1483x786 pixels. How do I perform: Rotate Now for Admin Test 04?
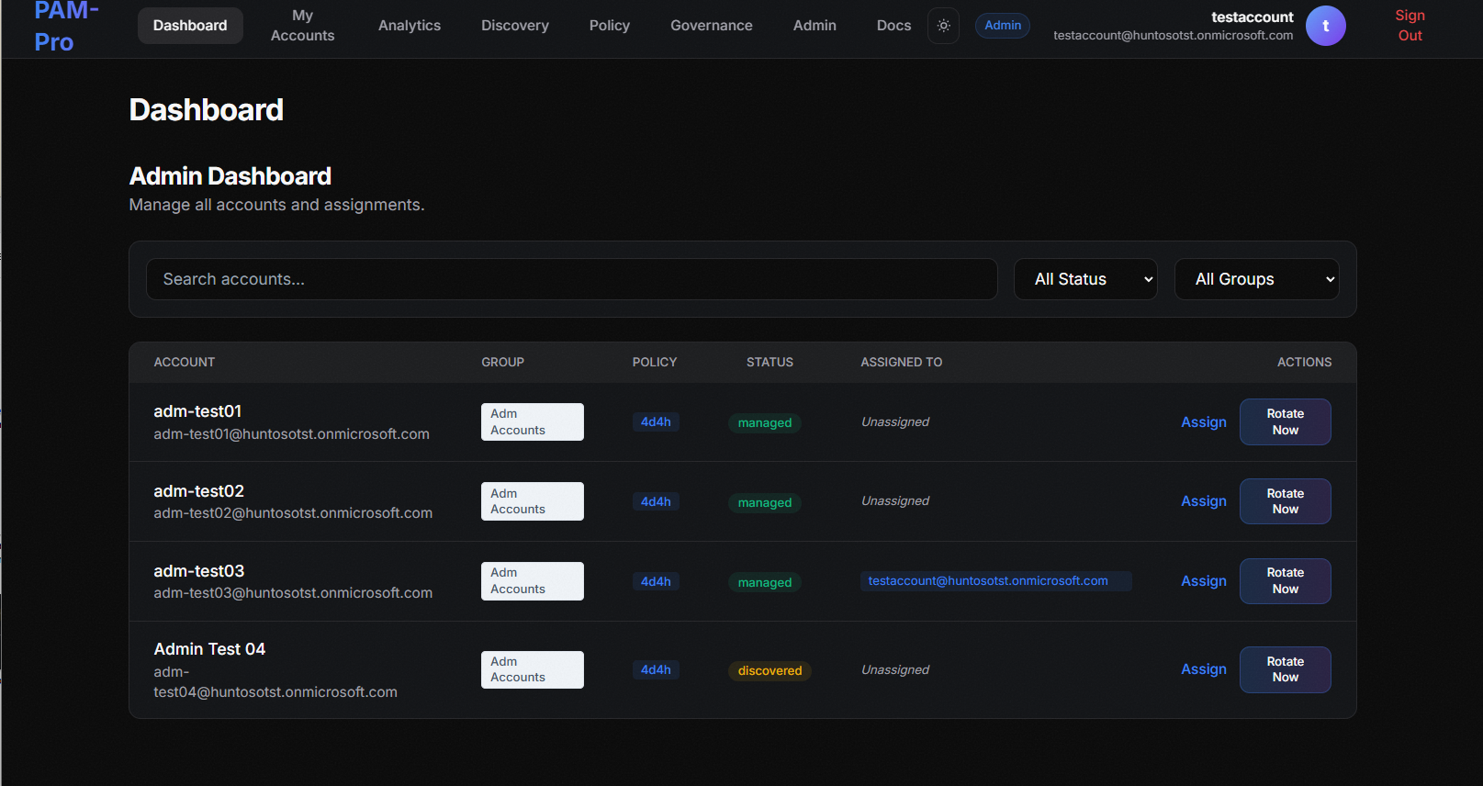point(1285,669)
